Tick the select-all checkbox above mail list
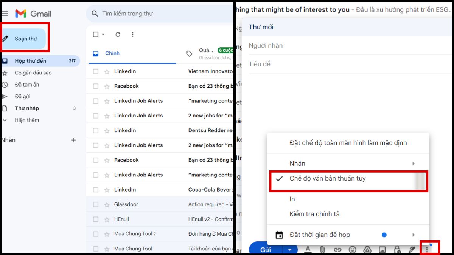This screenshot has width=454, height=255. coord(96,34)
